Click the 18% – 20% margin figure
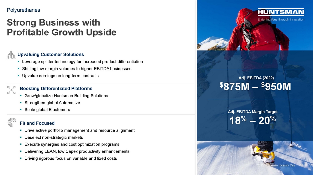The height and width of the screenshot is (175, 313). pos(252,120)
